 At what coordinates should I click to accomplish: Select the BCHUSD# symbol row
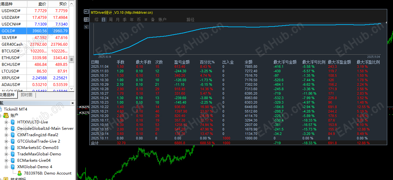(x=35, y=64)
